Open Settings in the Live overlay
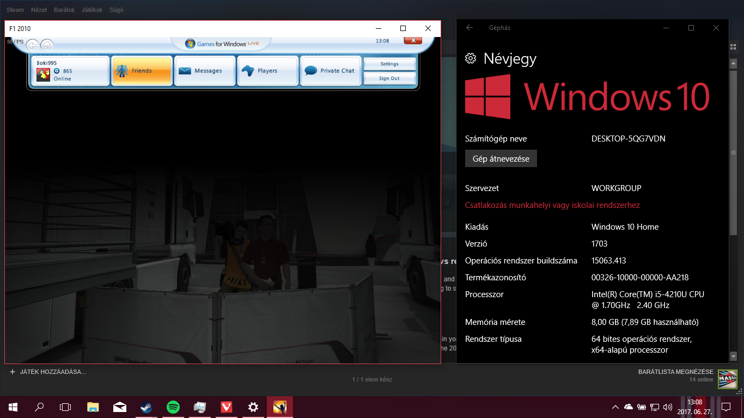The height and width of the screenshot is (418, 744). [389, 64]
